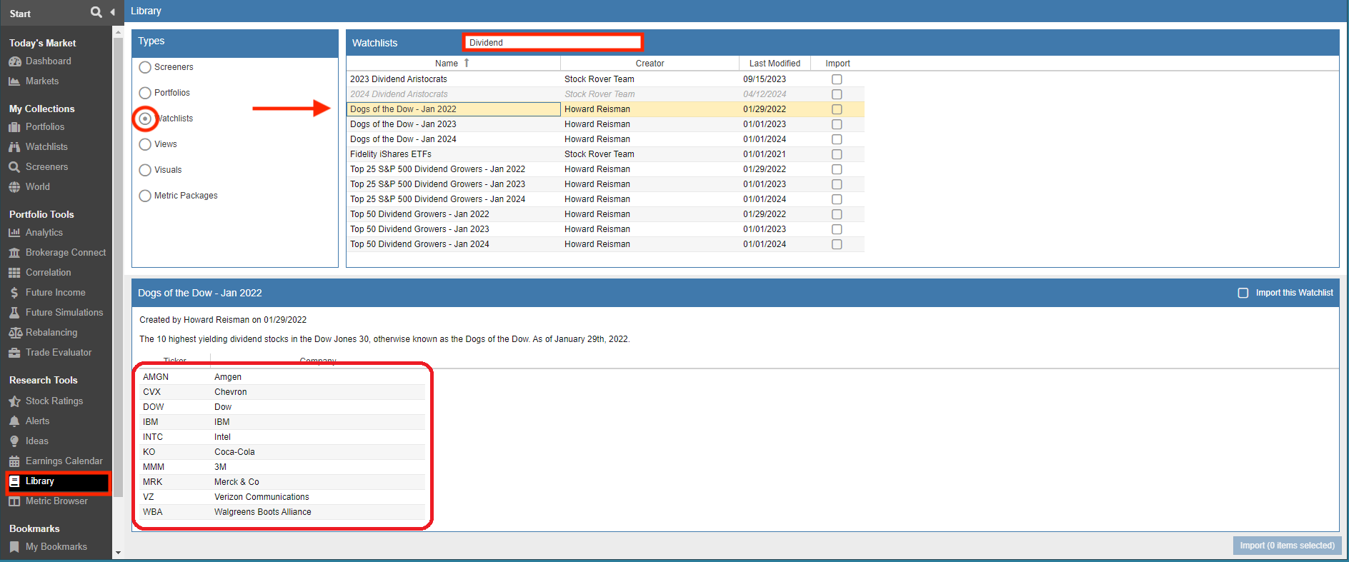Click the Alerts bell icon
This screenshot has width=1349, height=562.
(x=14, y=421)
